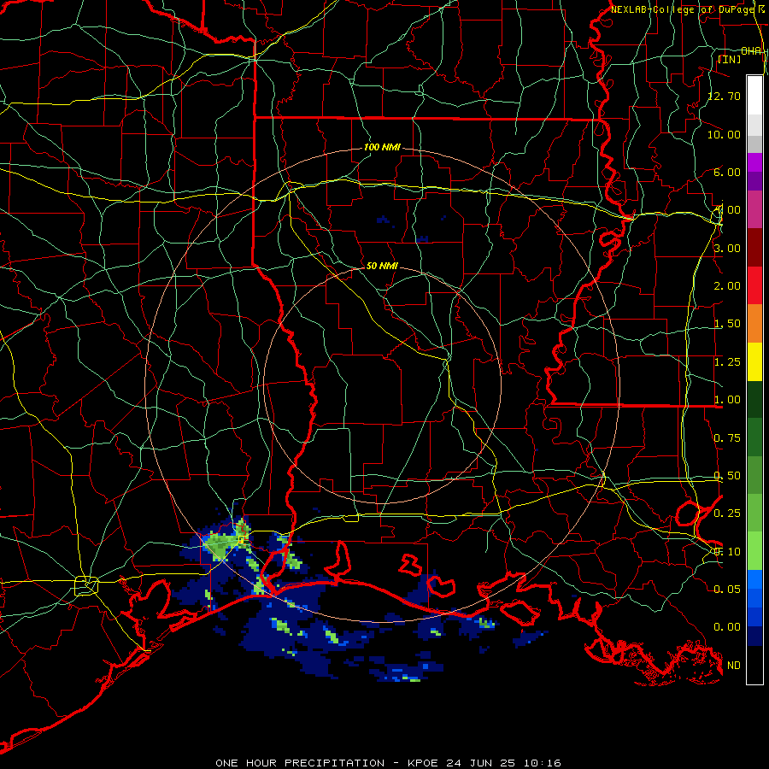The width and height of the screenshot is (769, 769).
Task: Click the OHA product label
Action: (x=750, y=50)
